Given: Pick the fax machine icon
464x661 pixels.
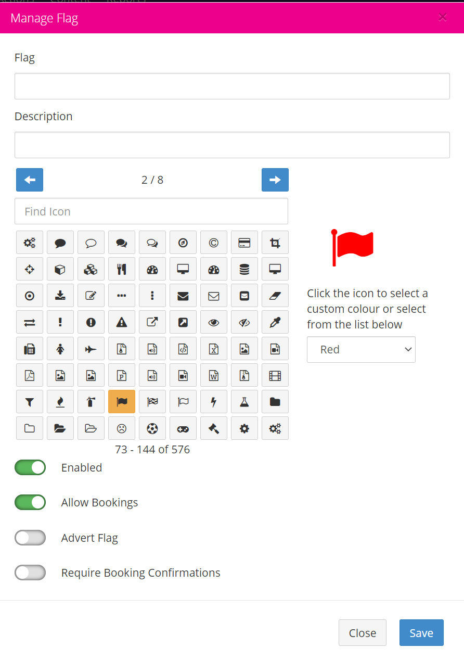Looking at the screenshot, I should point(30,349).
